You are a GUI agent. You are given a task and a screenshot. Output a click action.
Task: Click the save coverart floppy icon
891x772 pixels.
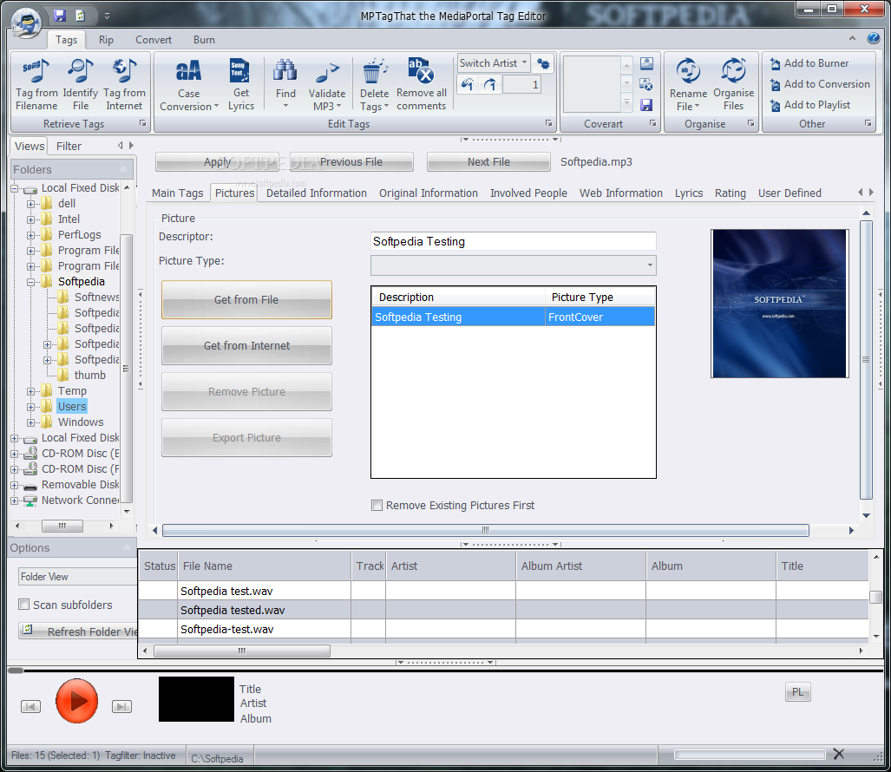click(x=646, y=105)
